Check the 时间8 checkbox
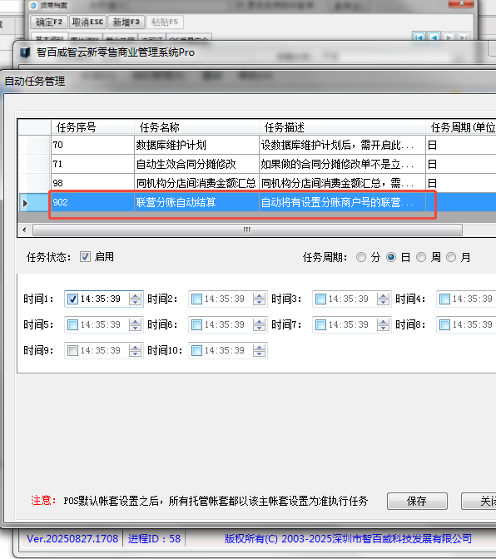 pos(444,324)
